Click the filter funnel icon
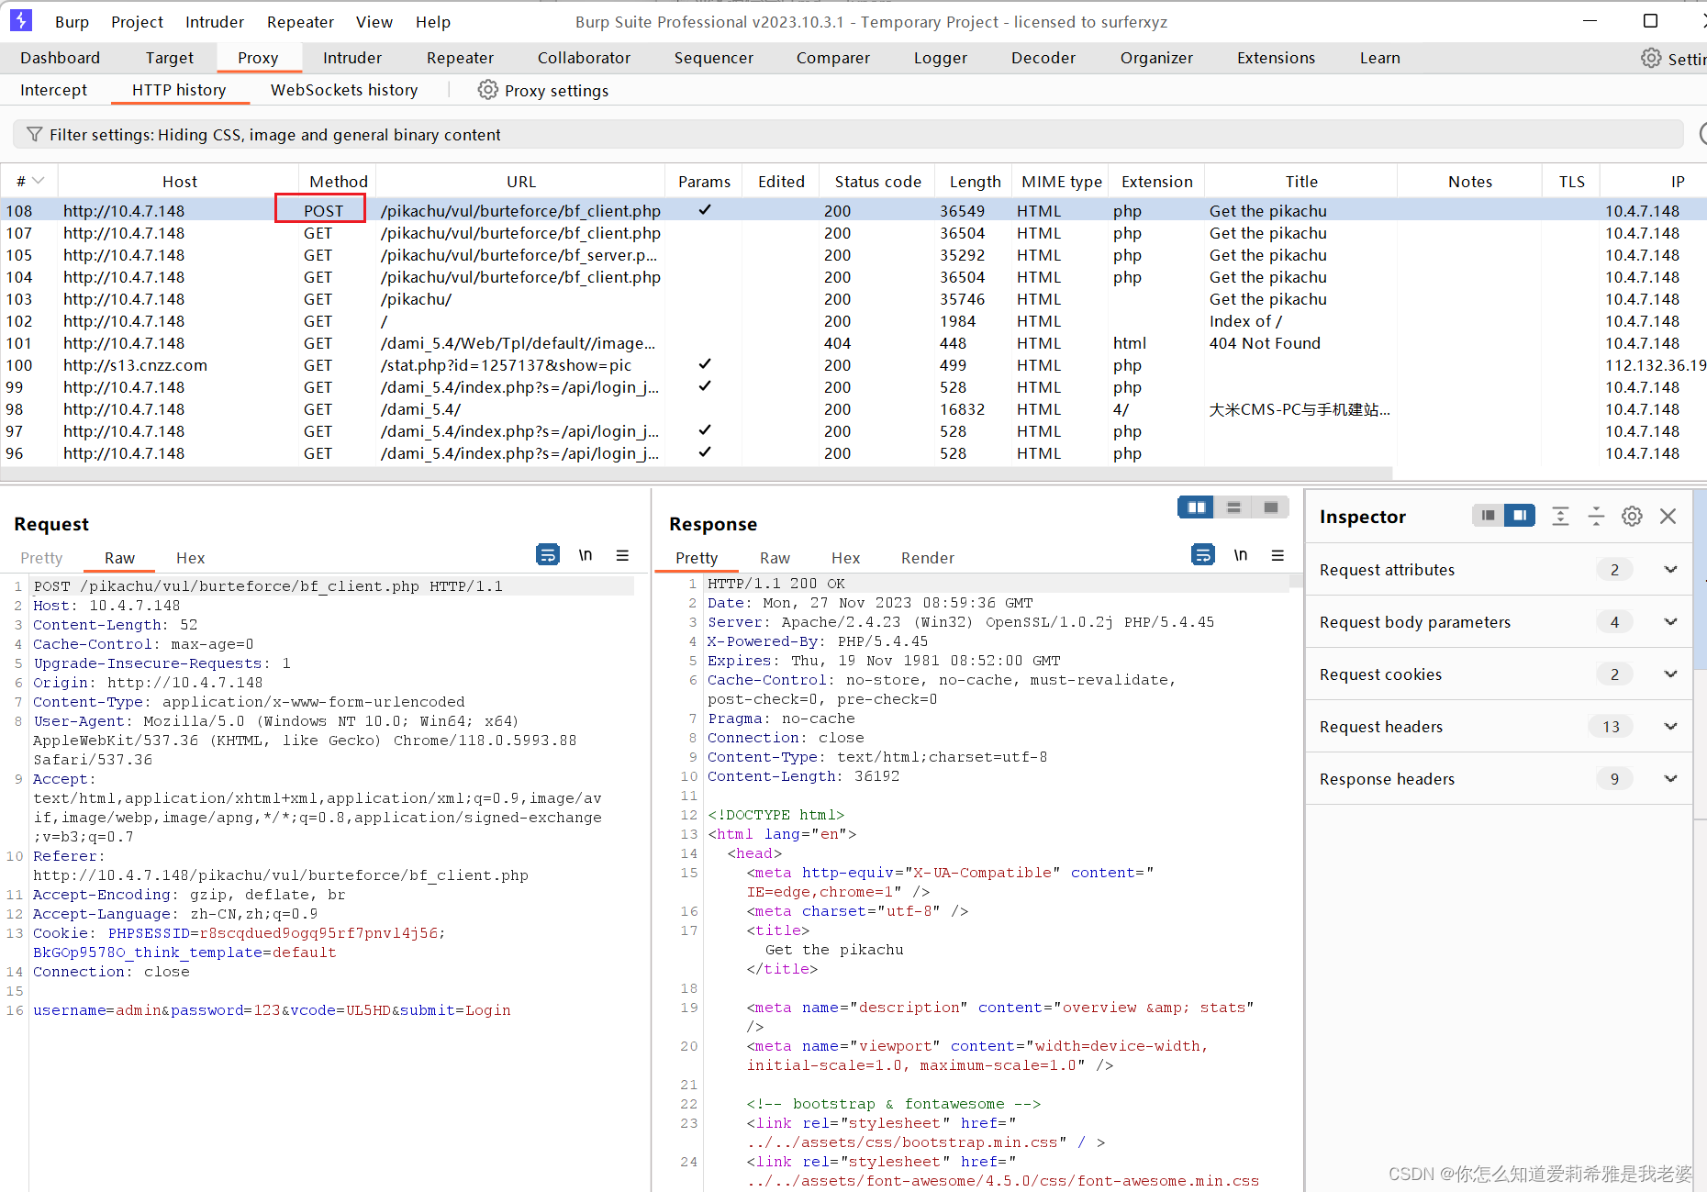 (34, 134)
